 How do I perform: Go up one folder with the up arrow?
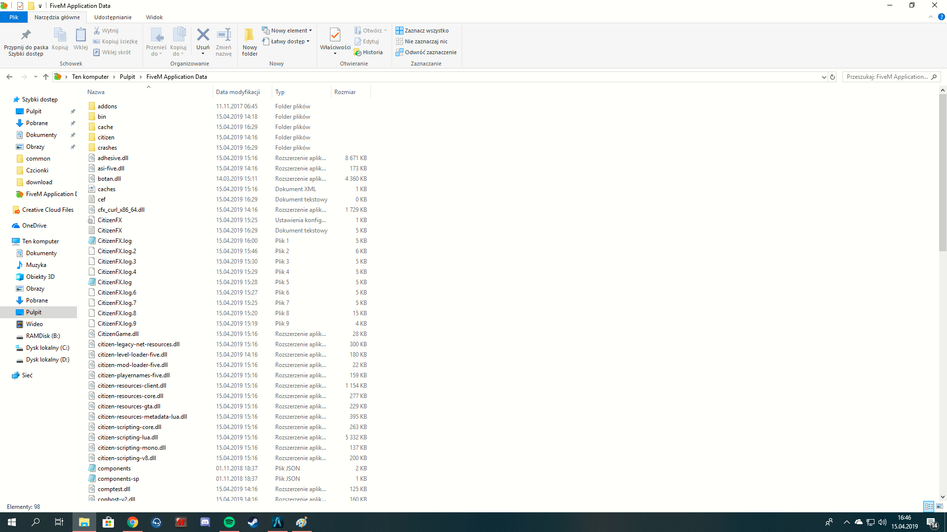46,77
